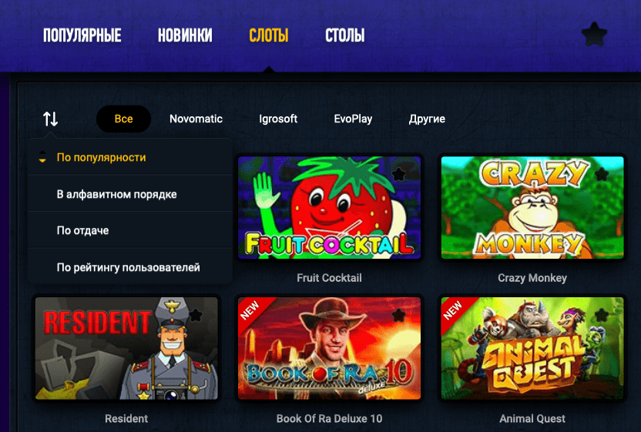Launch the Crazy Monkey slot thumbnail

pyautogui.click(x=532, y=207)
